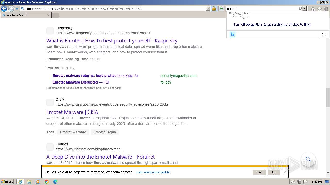330x185 pixels.
Task: Refresh the page with refresh icon
Action: pyautogui.click(x=221, y=8)
